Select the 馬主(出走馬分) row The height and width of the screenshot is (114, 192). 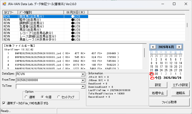pos(46,30)
